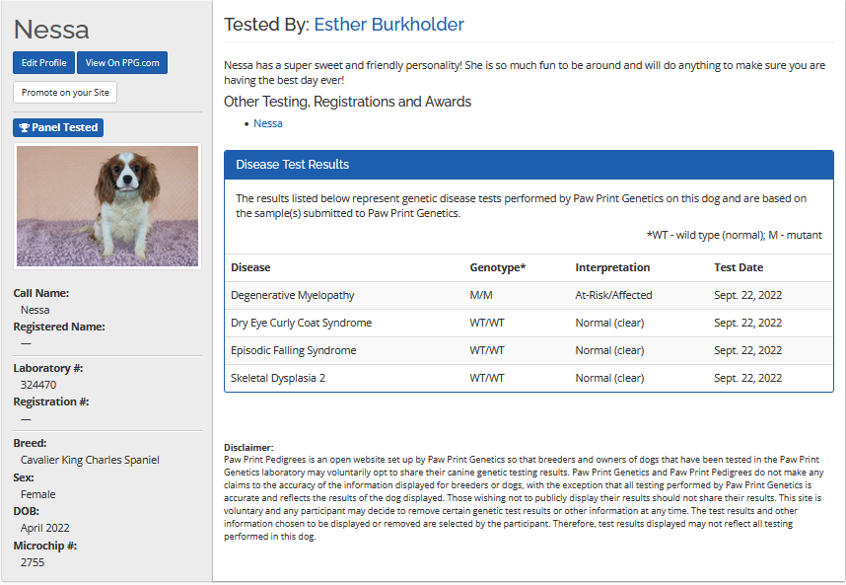
Task: Click the microchip number 2755
Action: pos(33,562)
